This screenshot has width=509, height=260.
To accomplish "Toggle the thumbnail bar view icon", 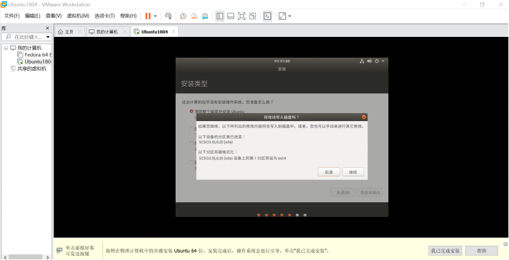I will tap(231, 16).
